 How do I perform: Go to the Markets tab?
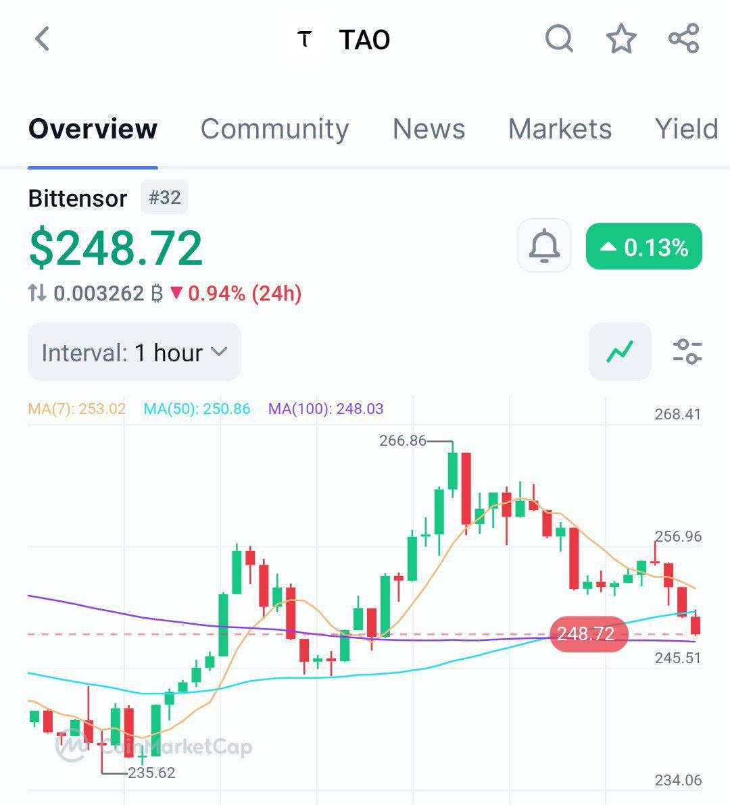click(560, 129)
